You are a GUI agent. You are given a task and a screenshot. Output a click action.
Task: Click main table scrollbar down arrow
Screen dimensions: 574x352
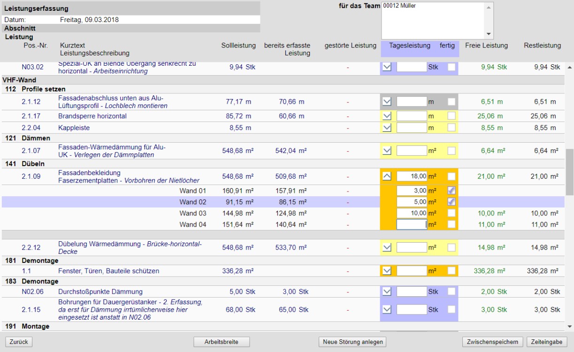click(x=570, y=327)
